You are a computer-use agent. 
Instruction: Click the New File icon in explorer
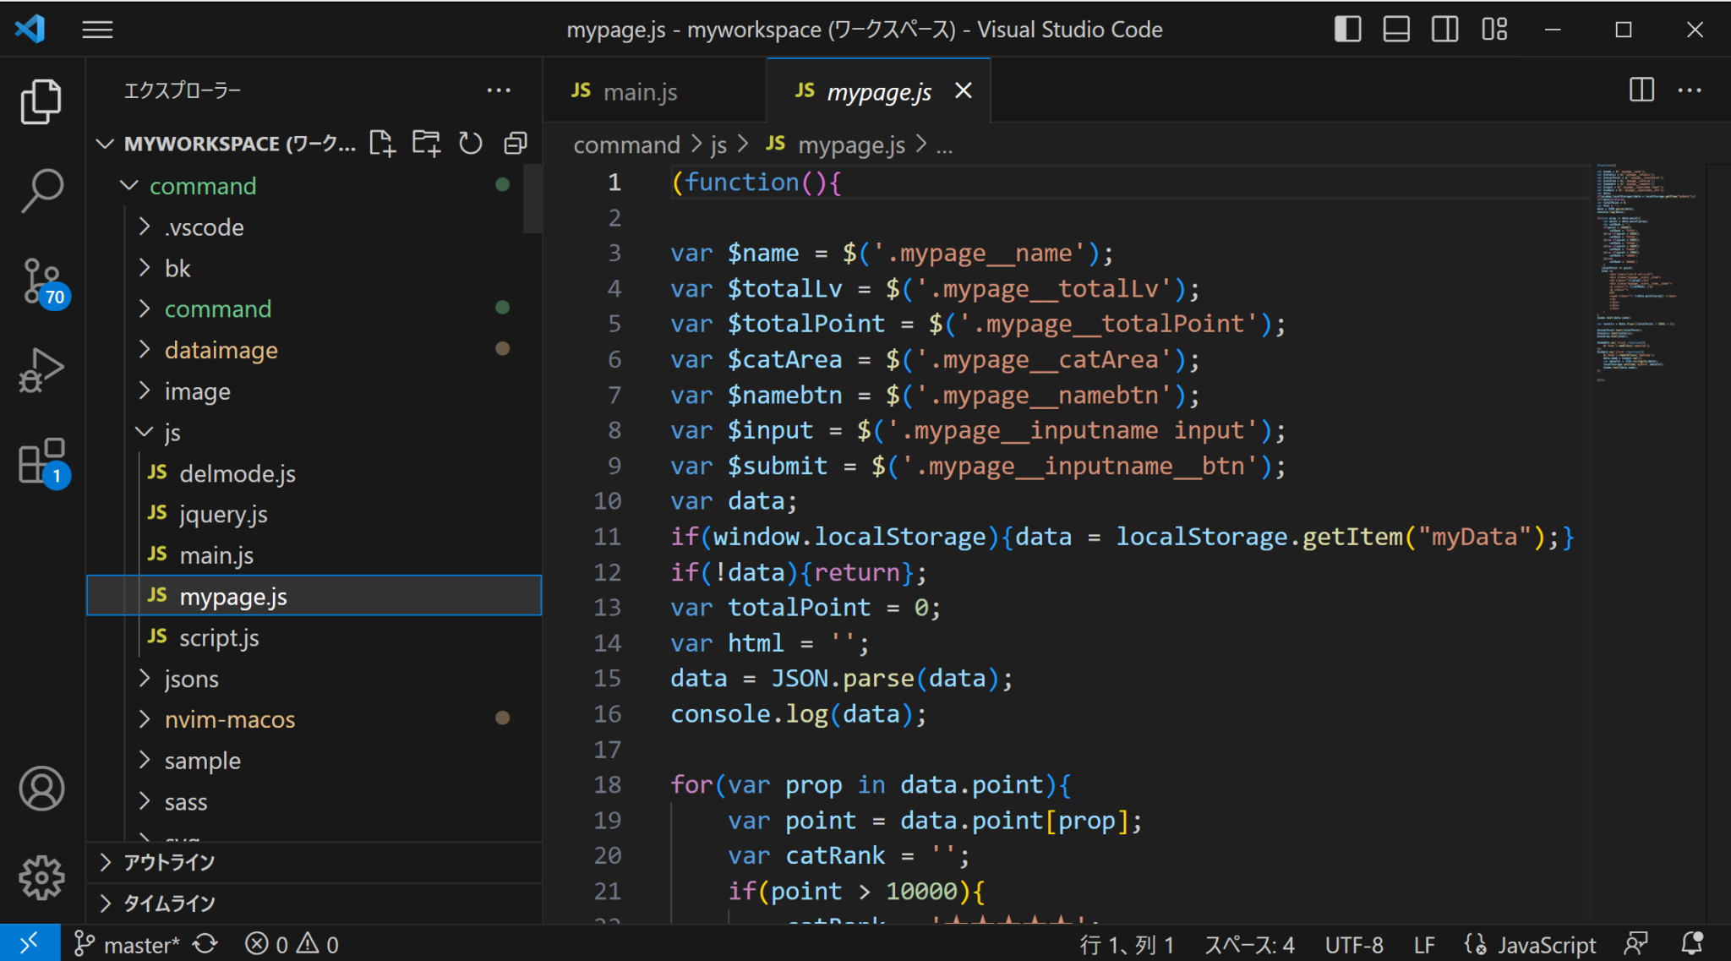pos(382,144)
